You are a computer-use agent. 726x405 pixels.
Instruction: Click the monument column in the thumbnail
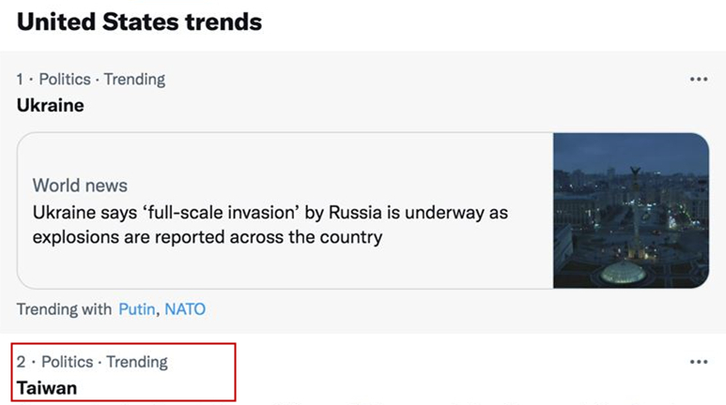tap(636, 210)
